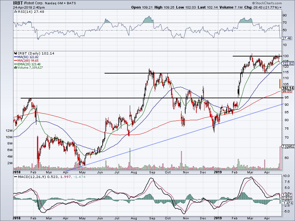Click the candlestick icon beside IRBT (Daily)
295x221 pixels.
pyautogui.click(x=15, y=54)
